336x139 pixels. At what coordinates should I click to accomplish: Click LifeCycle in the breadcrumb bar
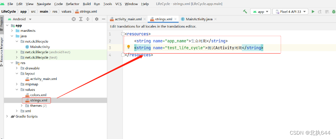(9, 12)
